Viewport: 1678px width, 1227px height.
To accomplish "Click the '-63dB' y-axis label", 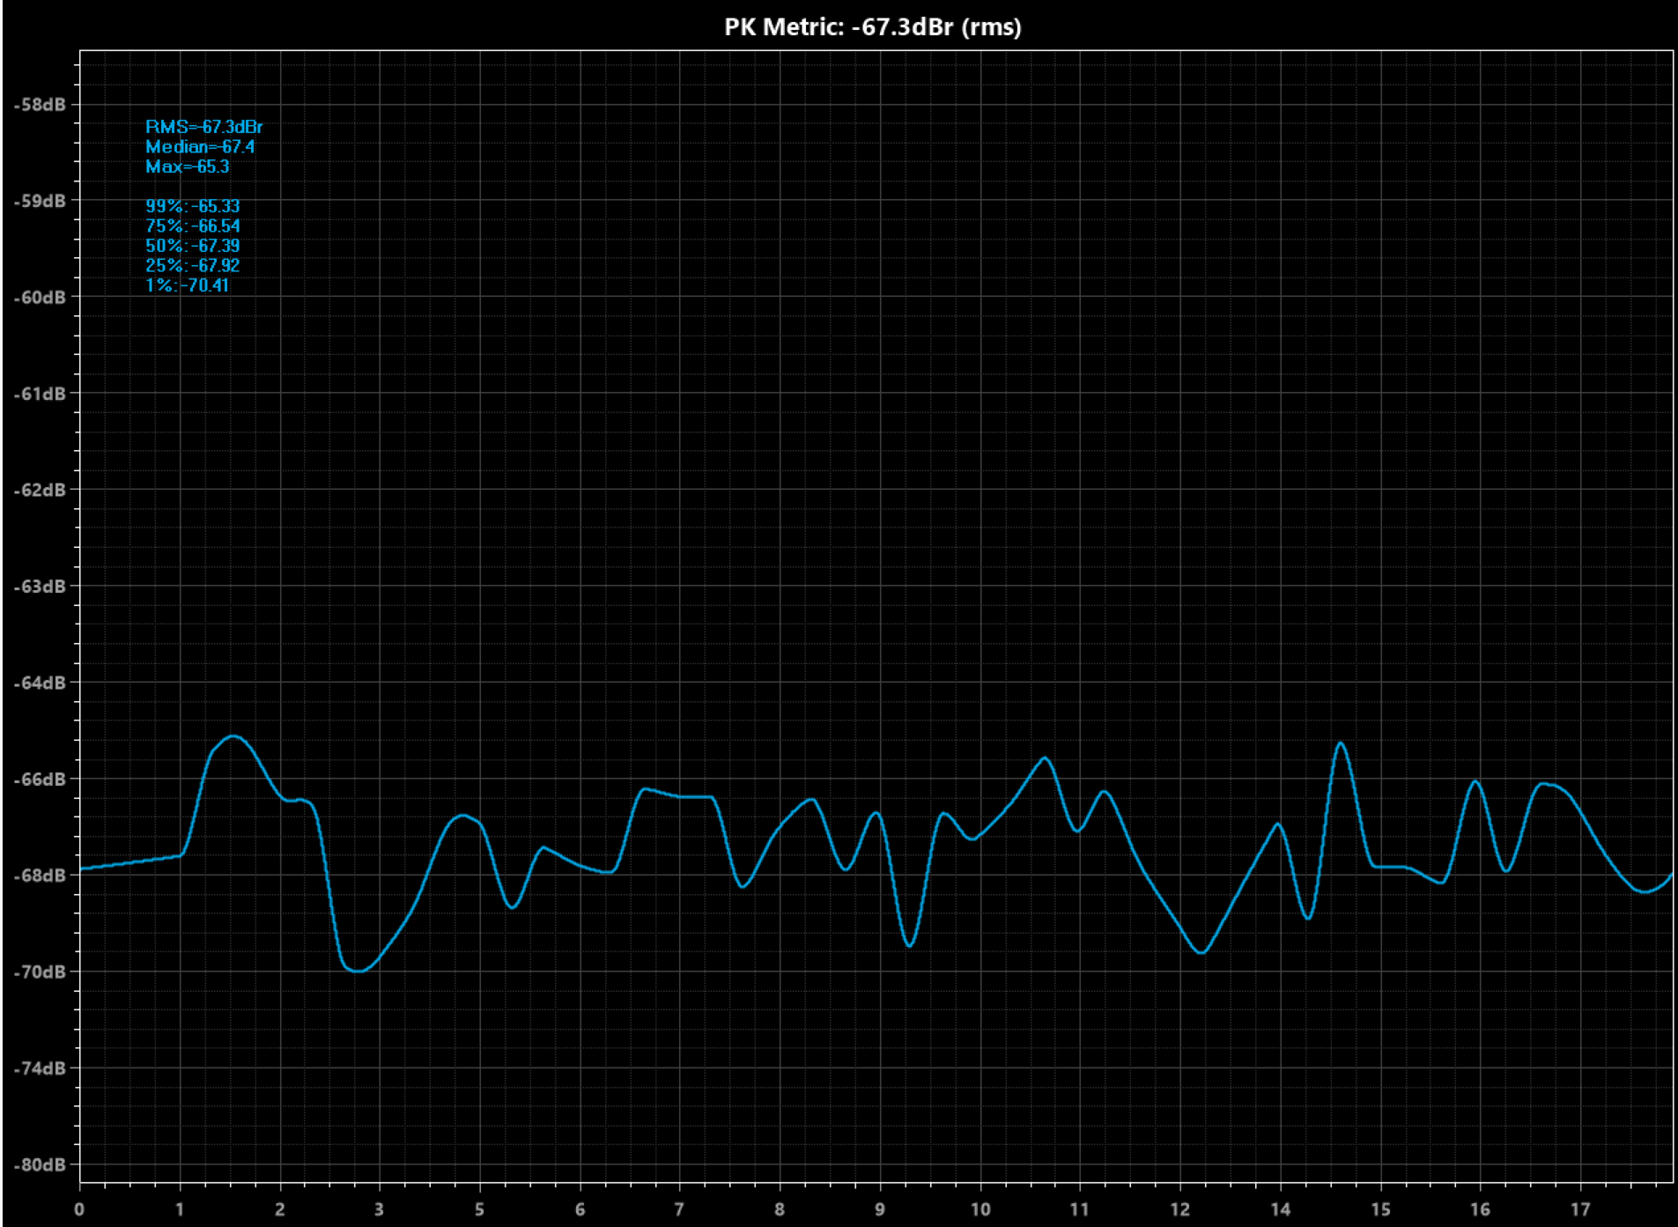I will [40, 587].
